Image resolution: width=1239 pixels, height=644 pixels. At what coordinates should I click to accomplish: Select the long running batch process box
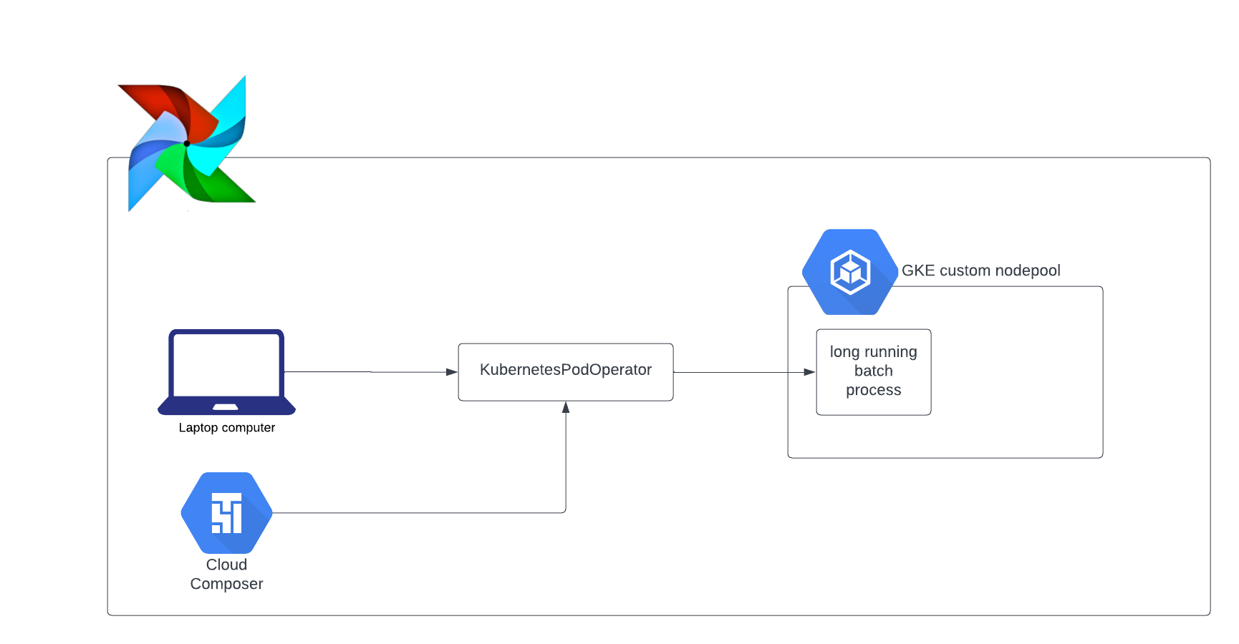tap(874, 372)
